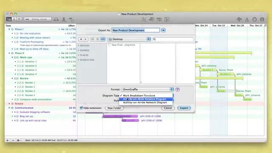This screenshot has height=153, width=272.
Task: Select the 4.3 Link up with social sites task
Action: click(33, 120)
